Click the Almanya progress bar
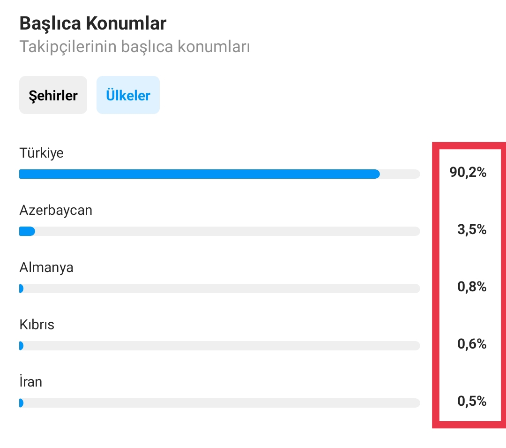This screenshot has height=448, width=506. tap(219, 289)
